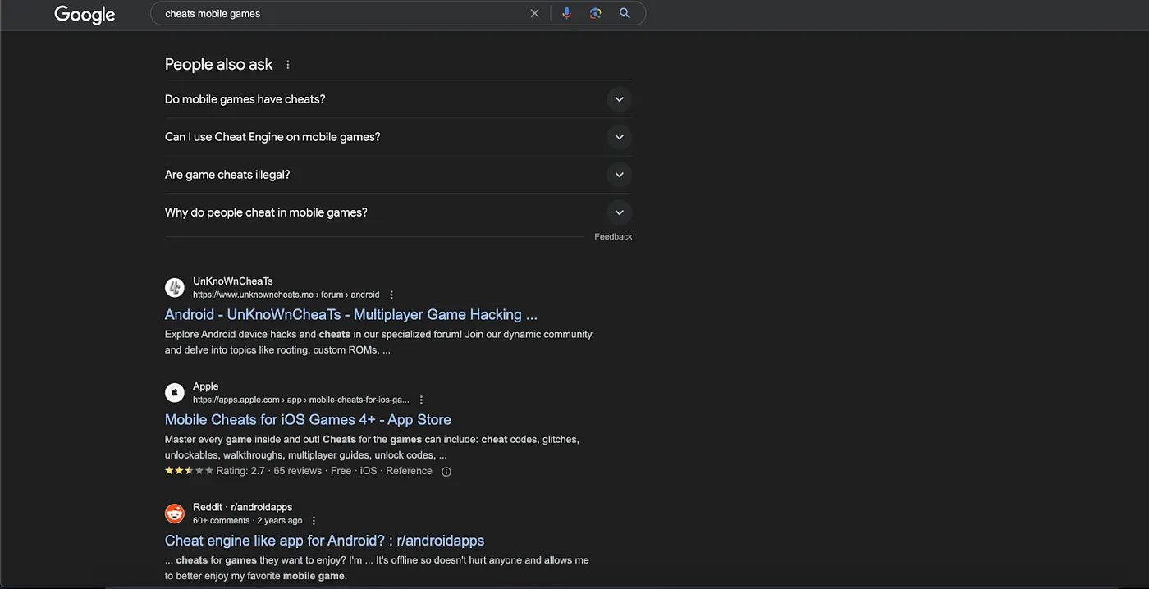The image size is (1149, 589).
Task: Send Feedback for People also ask
Action: click(x=613, y=236)
